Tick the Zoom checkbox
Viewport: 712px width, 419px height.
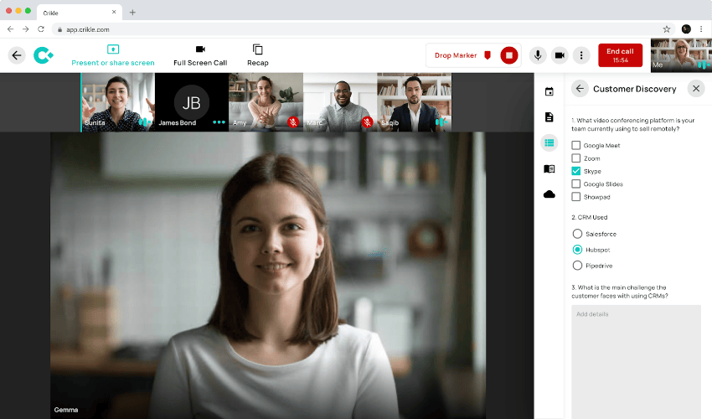click(x=576, y=158)
